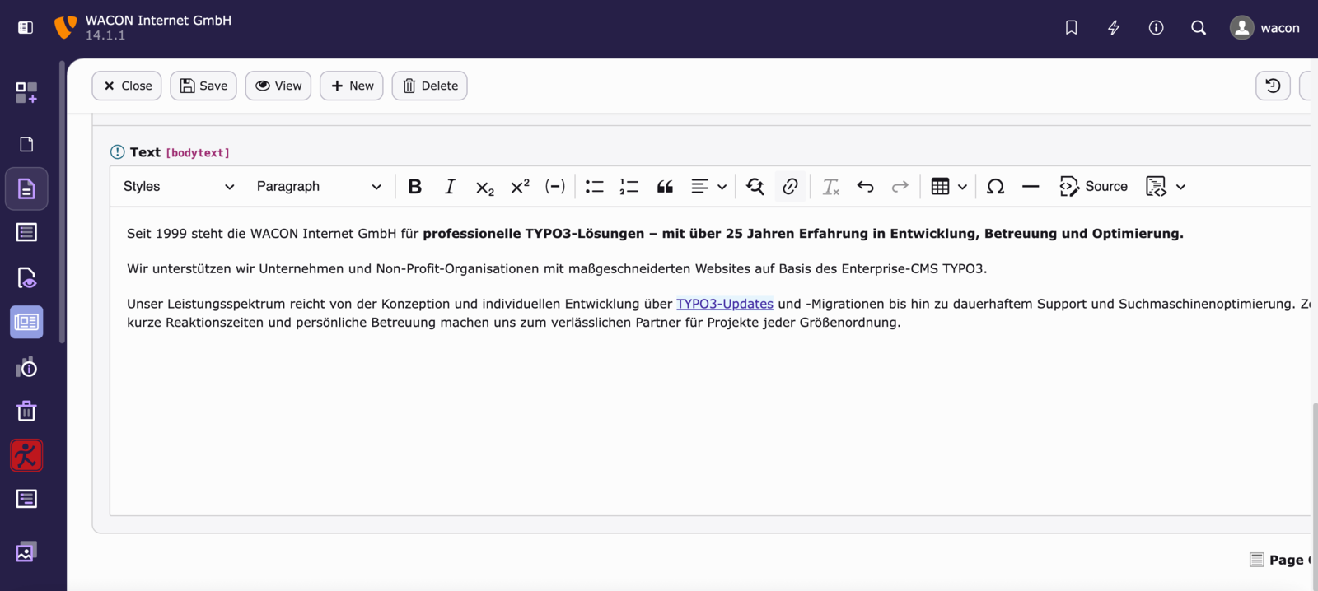This screenshot has width=1318, height=591.
Task: Toggle subscript formatting
Action: [485, 187]
